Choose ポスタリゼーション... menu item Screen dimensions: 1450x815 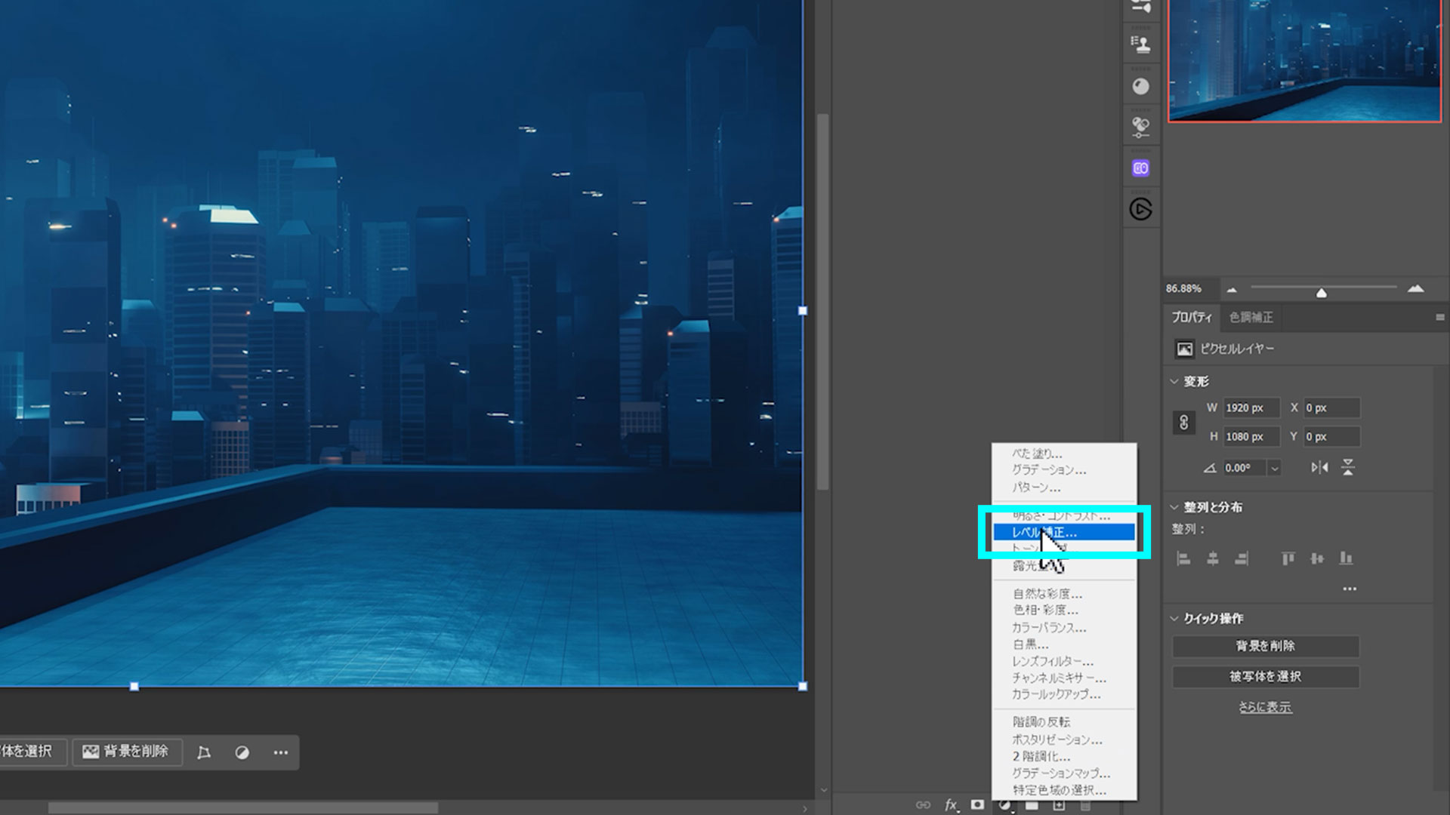pos(1063,740)
